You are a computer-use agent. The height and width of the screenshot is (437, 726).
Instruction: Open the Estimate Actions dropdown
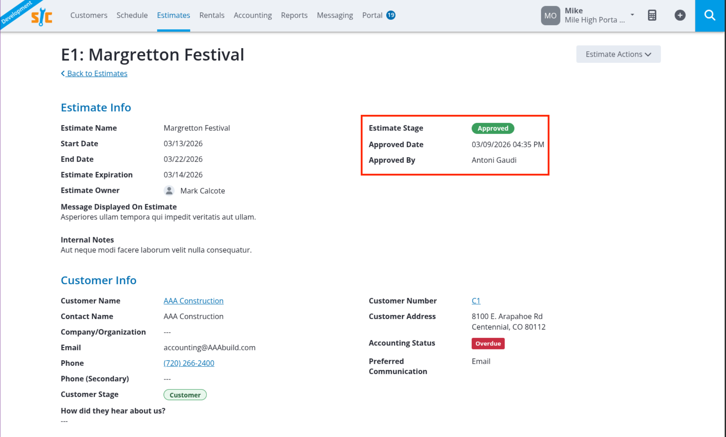pyautogui.click(x=618, y=54)
